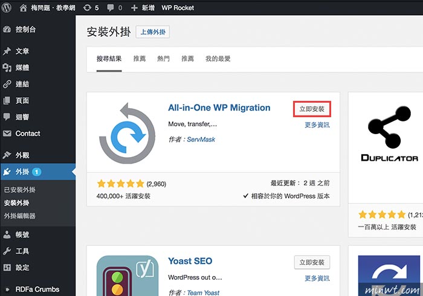Screen dimensions: 423x296
Task: Open the RDFa Crumbs menu item
Action: pyautogui.click(x=37, y=289)
